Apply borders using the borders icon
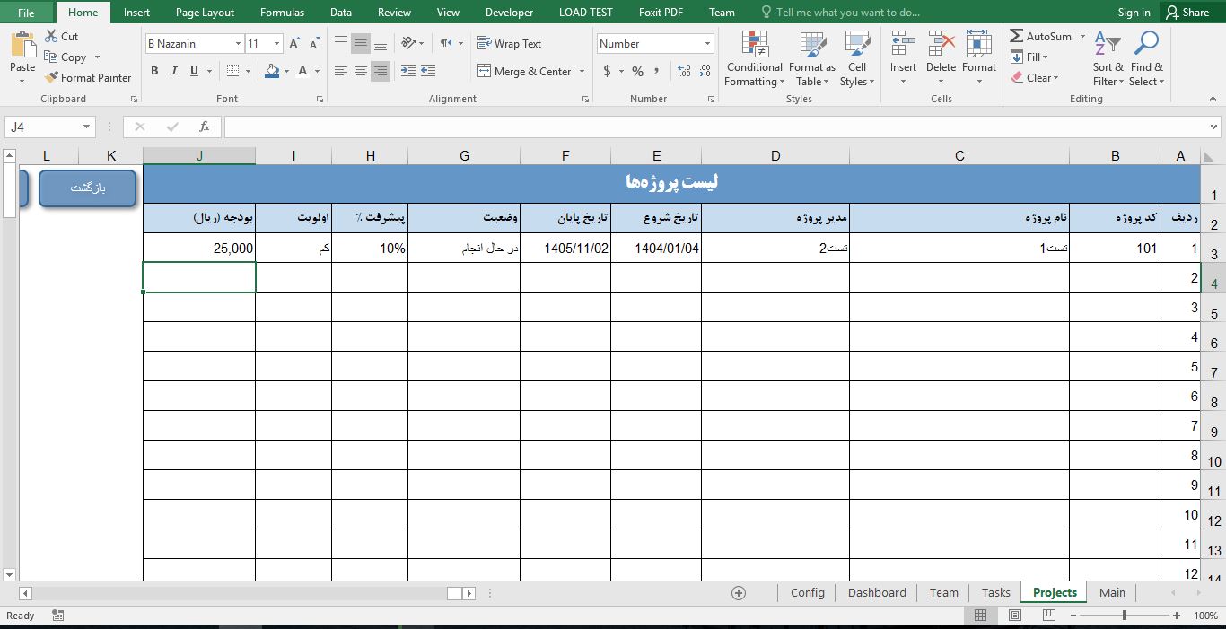Viewport: 1226px width, 629px height. pos(233,71)
